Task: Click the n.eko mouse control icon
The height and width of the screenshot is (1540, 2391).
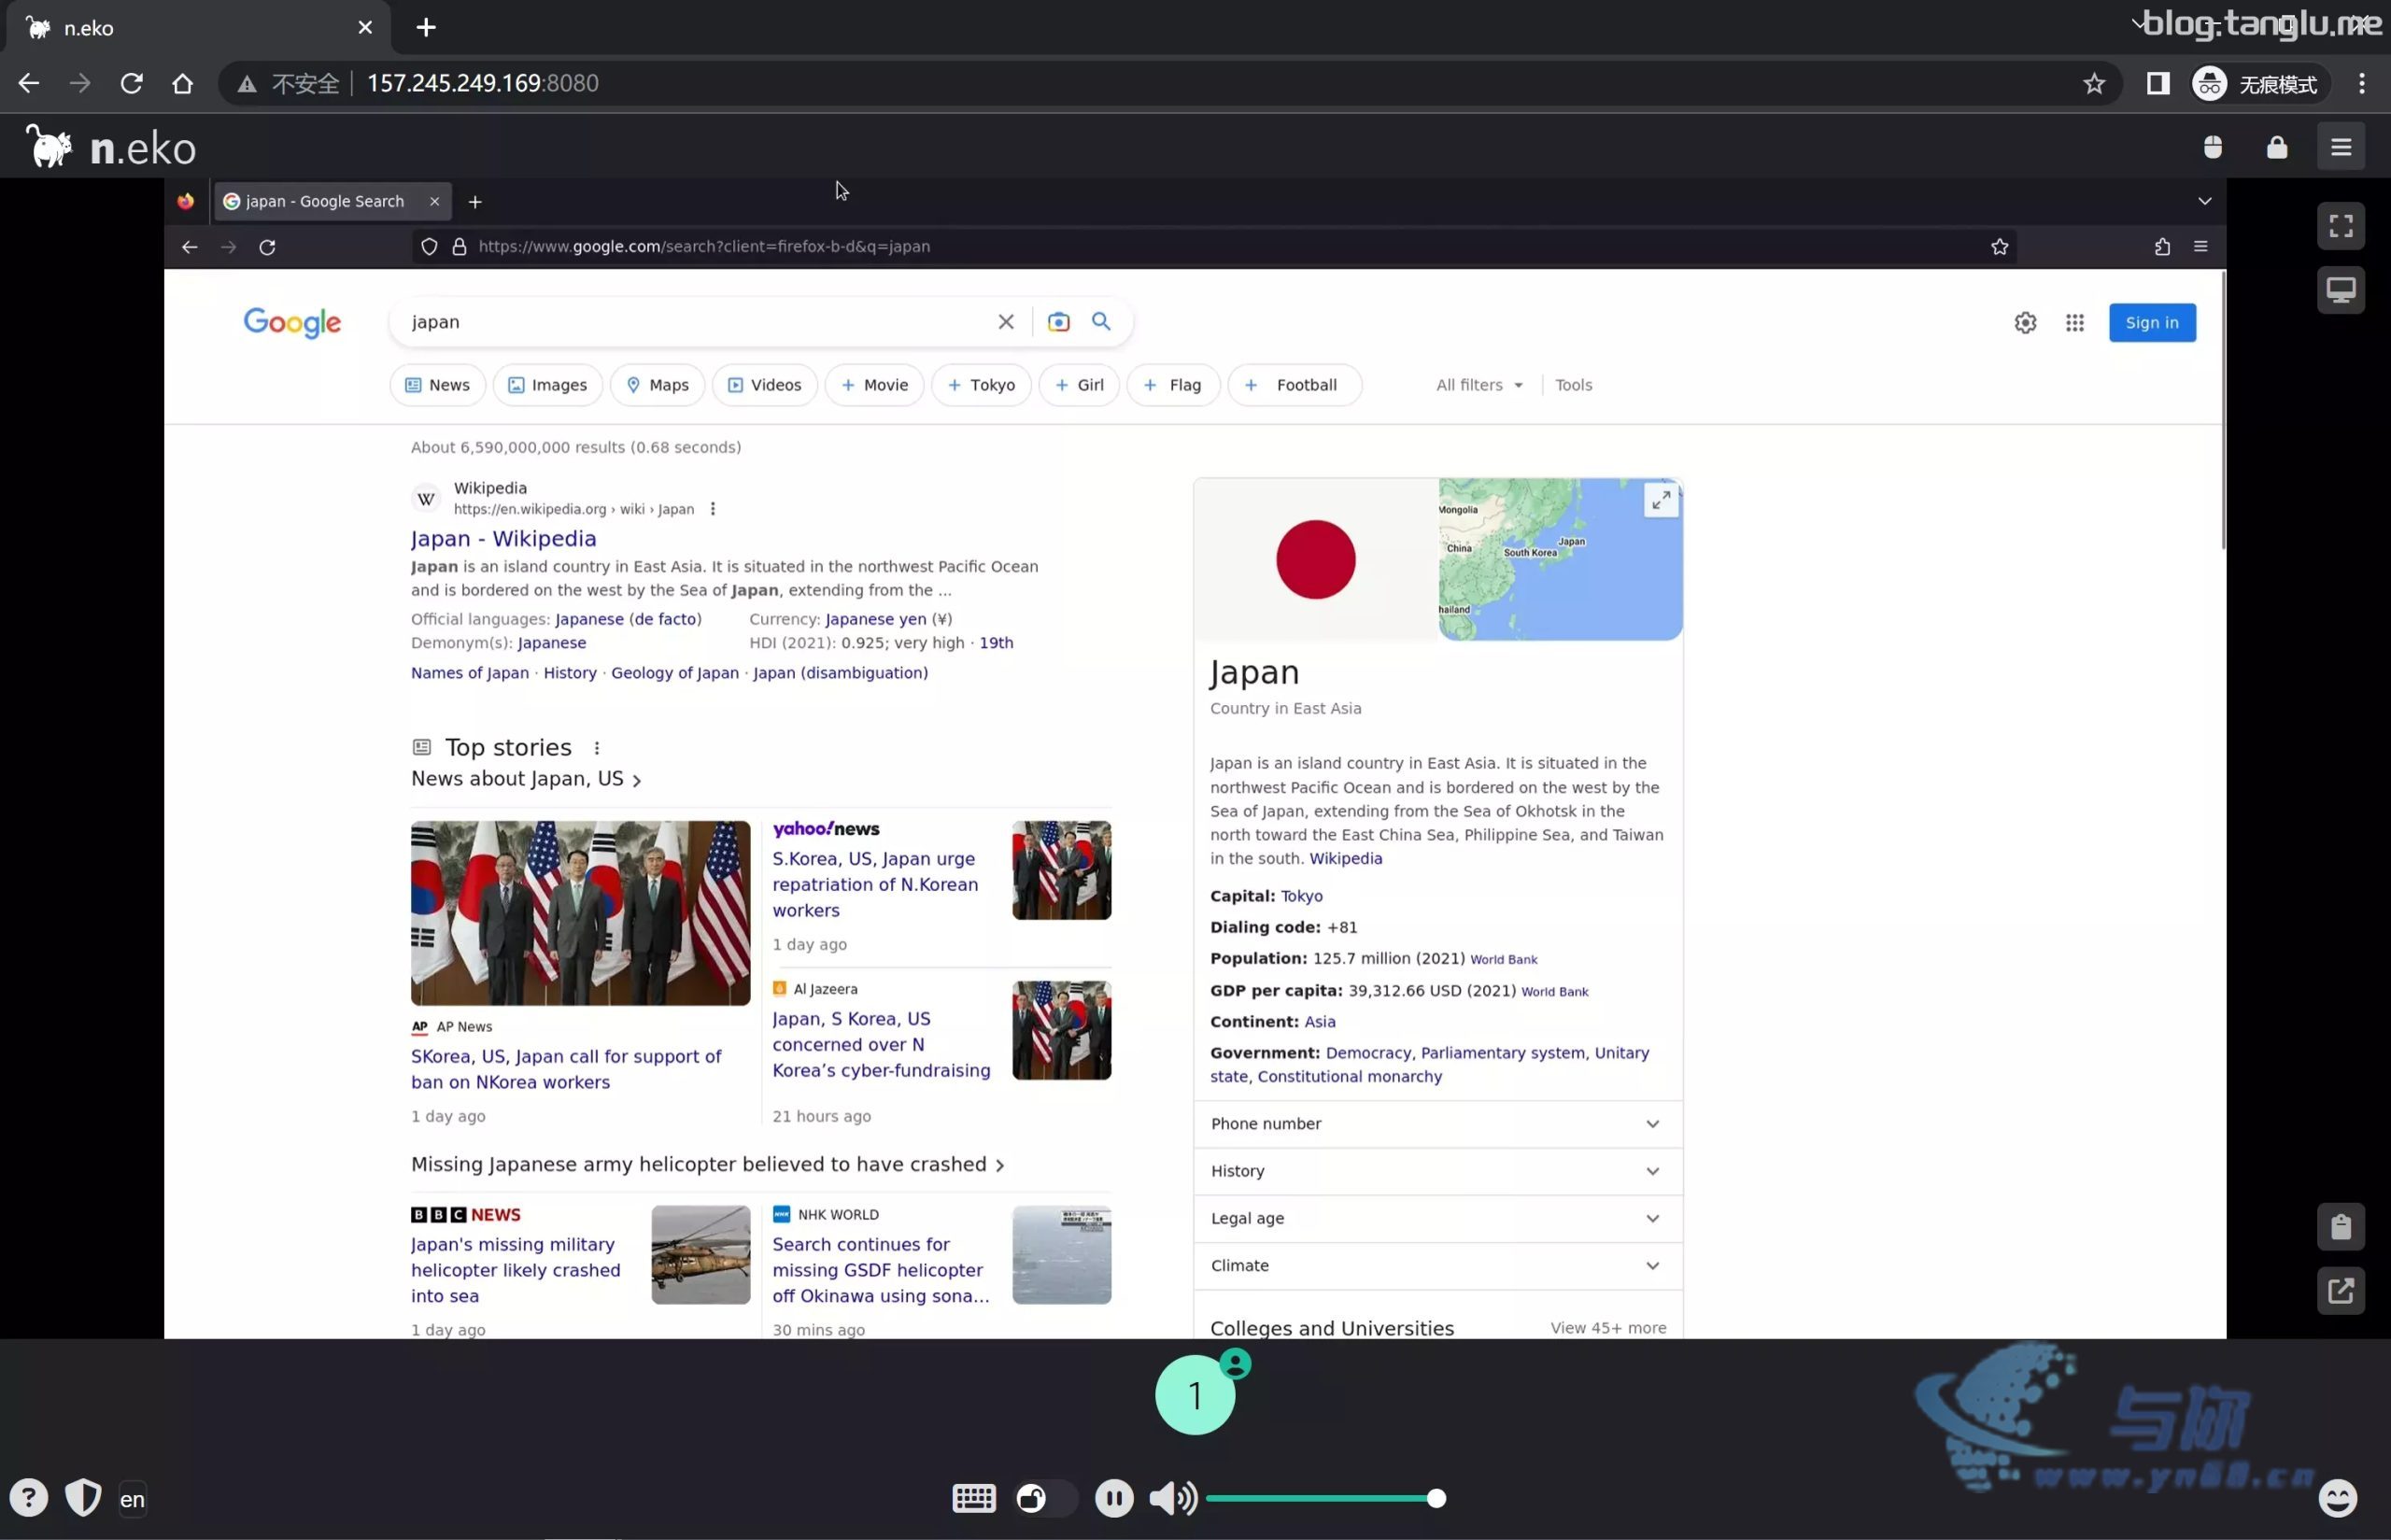Action: (x=2213, y=147)
